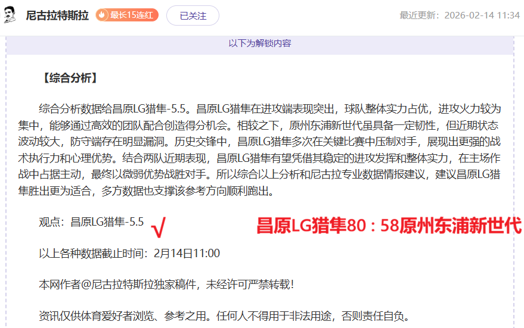Click first paragraph line starting 综合分析数据给
This screenshot has height=328, width=524.
268,108
